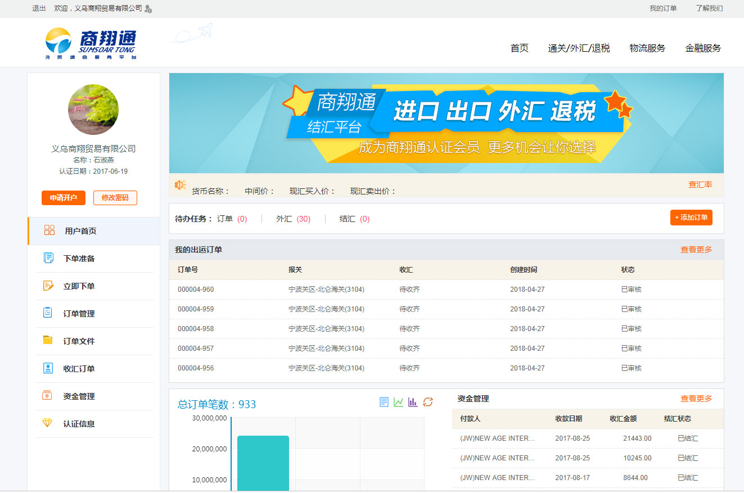This screenshot has width=744, height=493.
Task: Click the +添加订单 button
Action: pyautogui.click(x=691, y=218)
